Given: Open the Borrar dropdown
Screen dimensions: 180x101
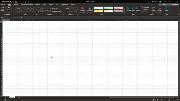Looking at the screenshot, I should (x=145, y=12).
